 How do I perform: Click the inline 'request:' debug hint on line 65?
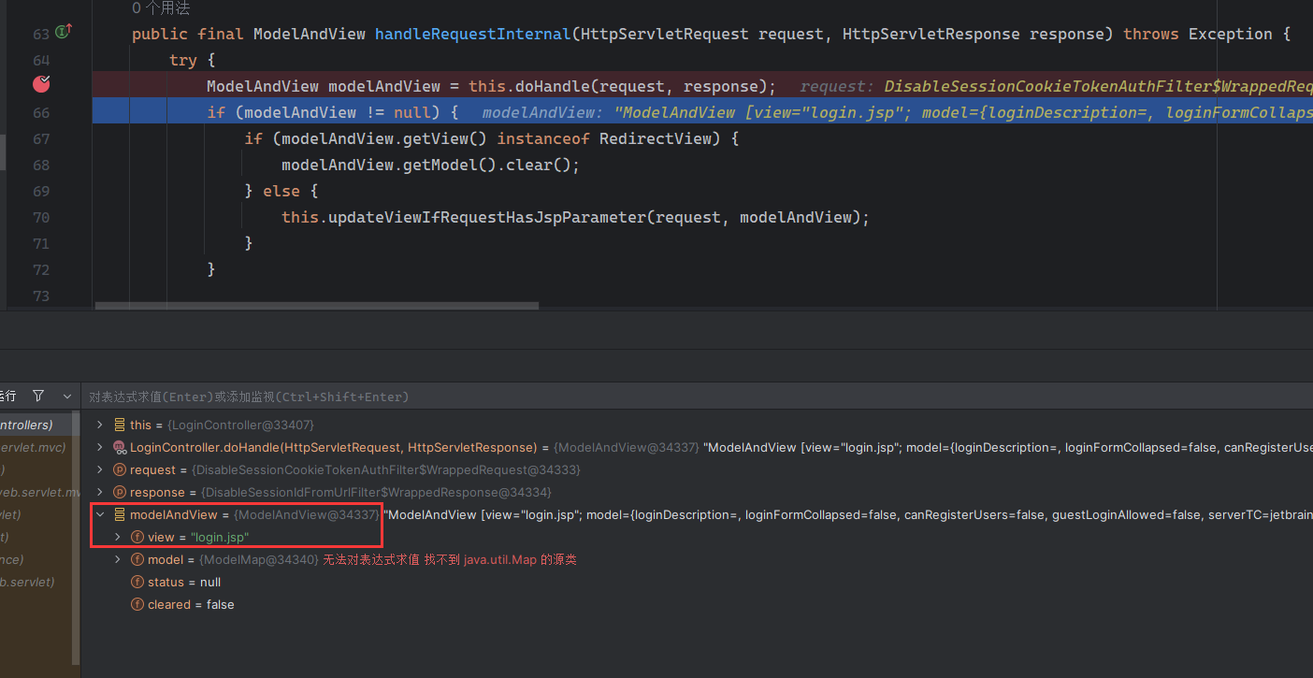click(x=838, y=86)
